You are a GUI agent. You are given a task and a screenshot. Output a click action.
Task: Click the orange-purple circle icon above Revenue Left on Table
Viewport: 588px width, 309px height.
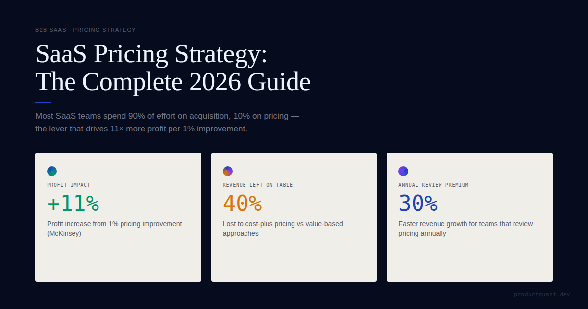click(x=228, y=171)
